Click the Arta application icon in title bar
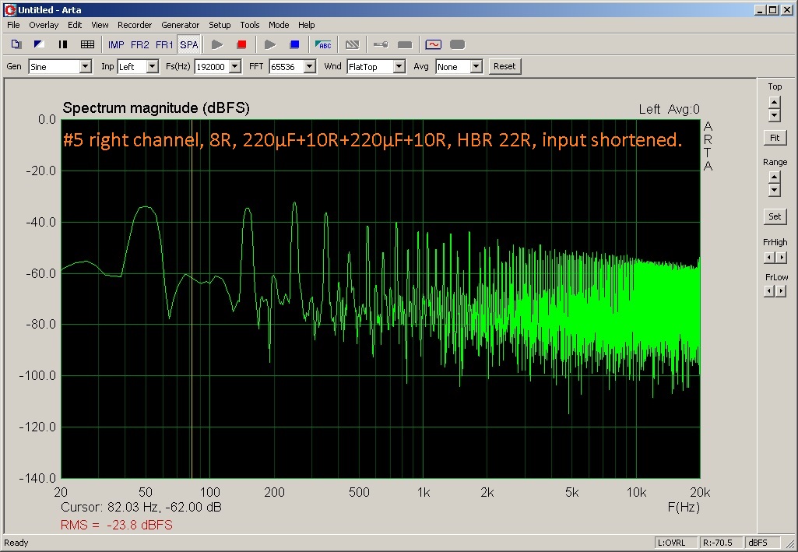 click(9, 9)
